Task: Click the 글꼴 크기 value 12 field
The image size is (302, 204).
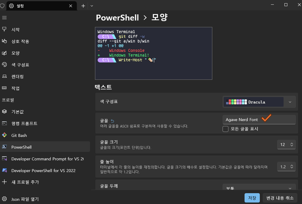Action: pyautogui.click(x=286, y=145)
